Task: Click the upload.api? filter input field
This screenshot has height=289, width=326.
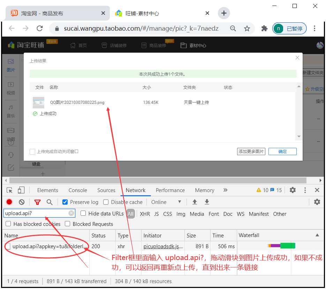Action: tap(36, 213)
